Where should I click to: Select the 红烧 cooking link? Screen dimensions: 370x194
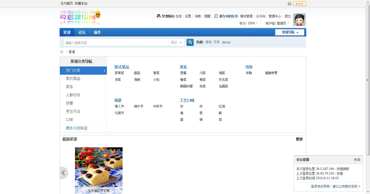coord(222,106)
